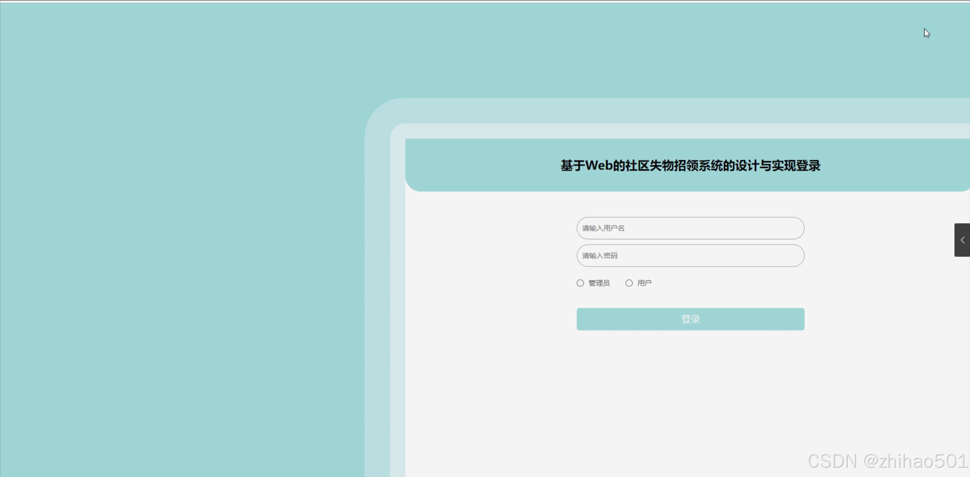Viewport: 970px width, 477px height.
Task: Click the 管理员 label text
Action: pyautogui.click(x=599, y=283)
